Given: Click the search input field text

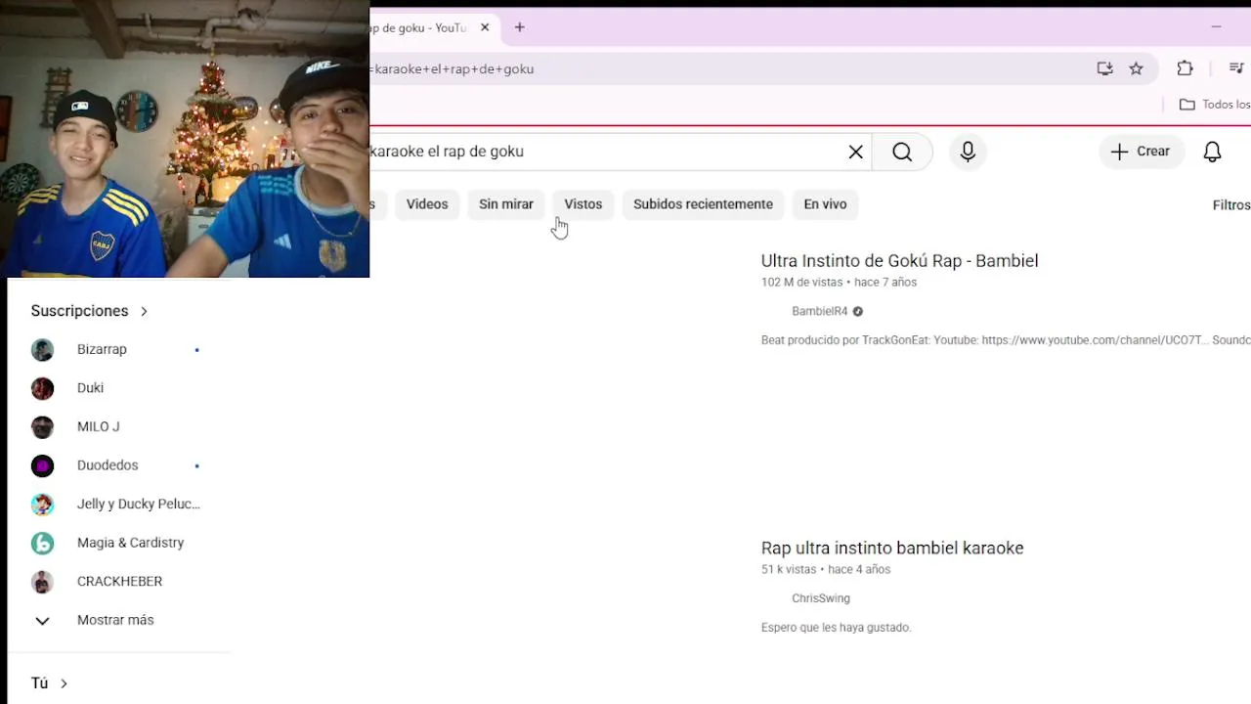Looking at the screenshot, I should point(447,152).
